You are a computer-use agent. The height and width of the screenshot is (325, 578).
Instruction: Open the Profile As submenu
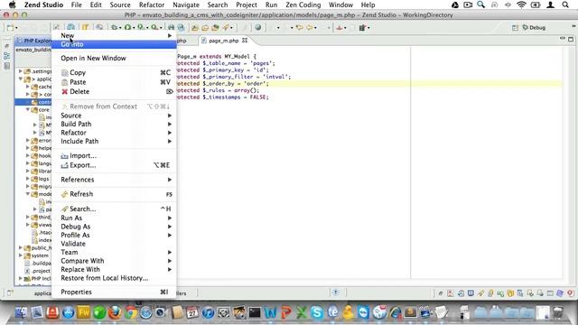coord(114,235)
